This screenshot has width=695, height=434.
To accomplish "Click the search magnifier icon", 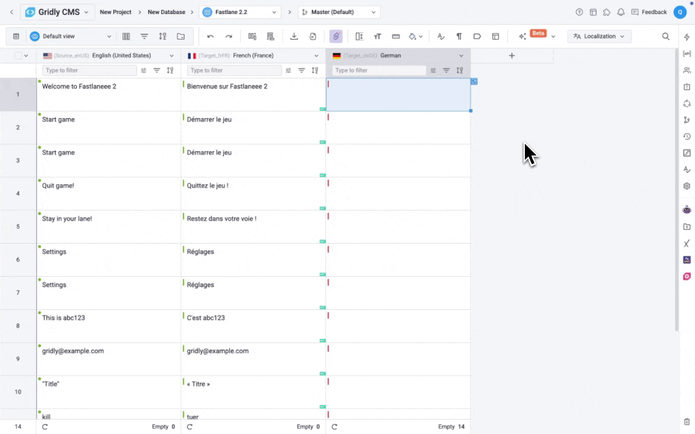I will click(666, 36).
